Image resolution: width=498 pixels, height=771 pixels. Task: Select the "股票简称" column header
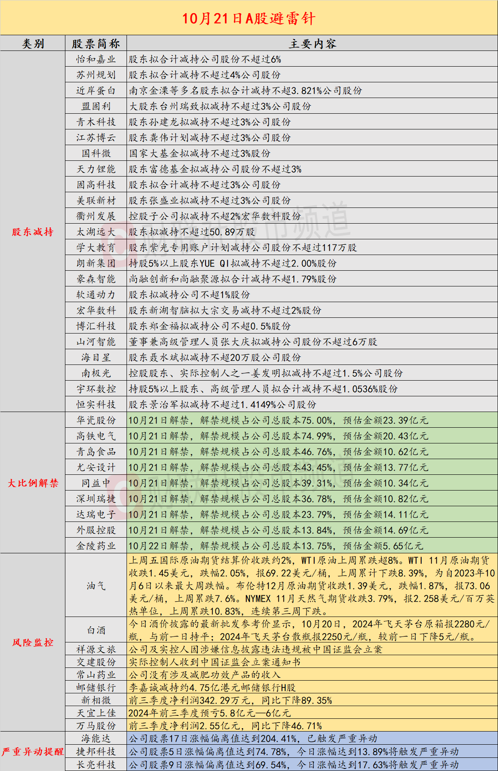click(x=96, y=44)
